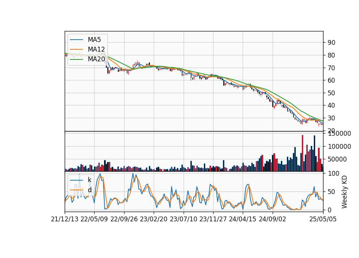Click the price axis value 80
Viewport: 359px width, 258px height.
pyautogui.click(x=332, y=55)
